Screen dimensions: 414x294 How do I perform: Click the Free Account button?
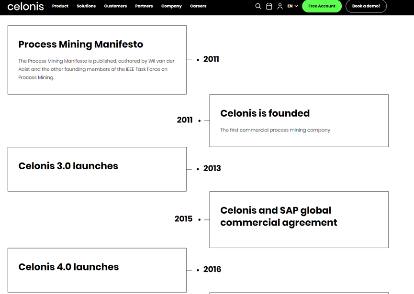pyautogui.click(x=322, y=6)
